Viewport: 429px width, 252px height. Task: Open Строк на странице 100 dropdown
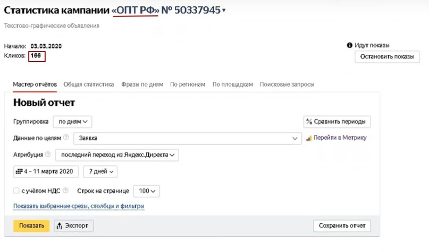(146, 191)
